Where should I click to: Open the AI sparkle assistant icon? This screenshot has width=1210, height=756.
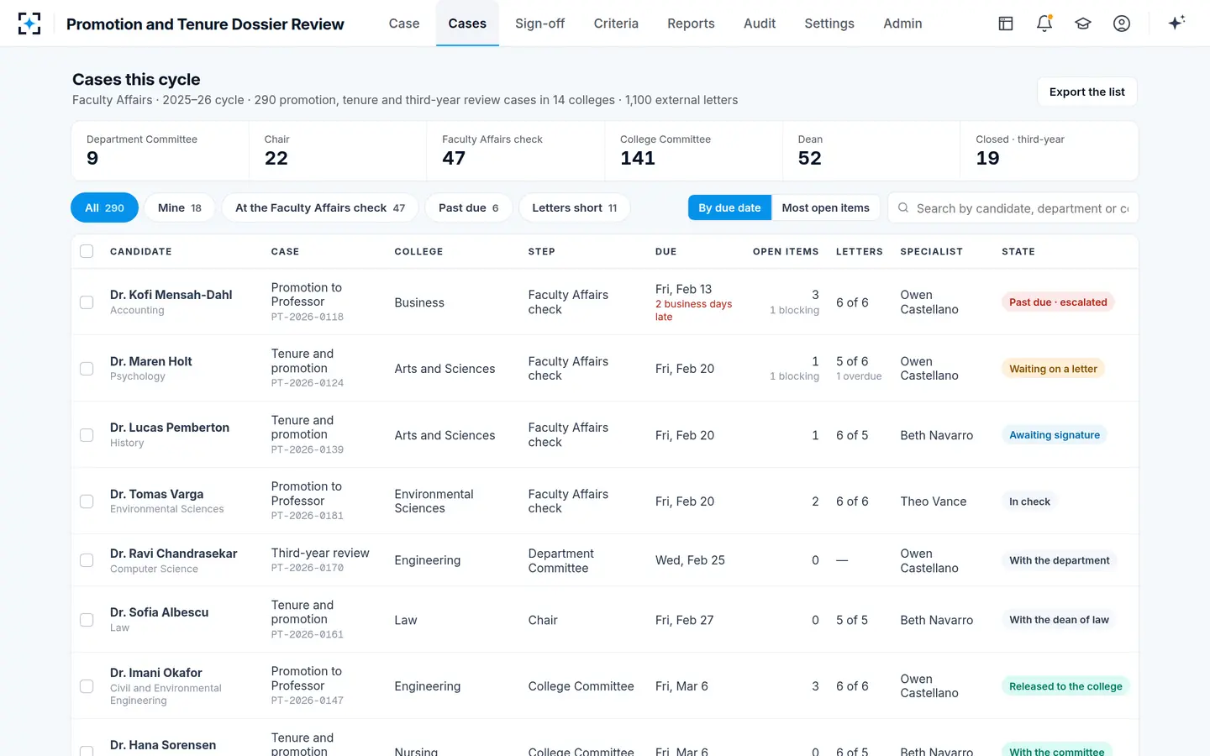pyautogui.click(x=1176, y=23)
